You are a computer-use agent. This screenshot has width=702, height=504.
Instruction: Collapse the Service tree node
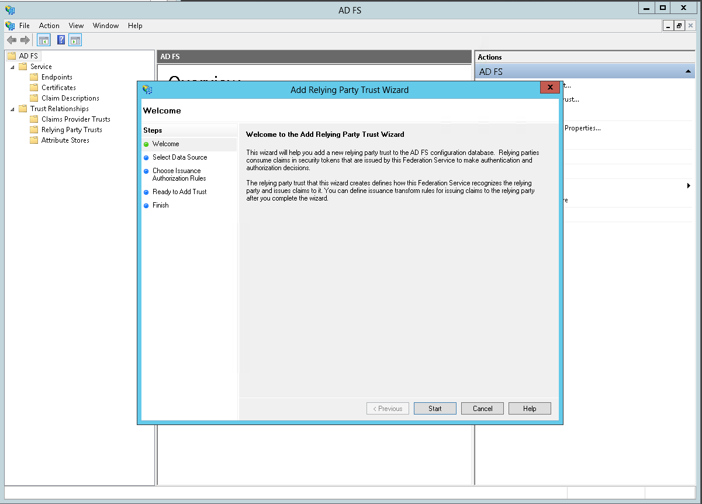tap(12, 67)
